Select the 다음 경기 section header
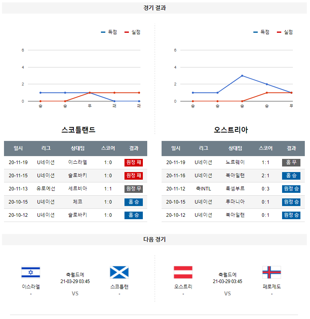 click(155, 240)
